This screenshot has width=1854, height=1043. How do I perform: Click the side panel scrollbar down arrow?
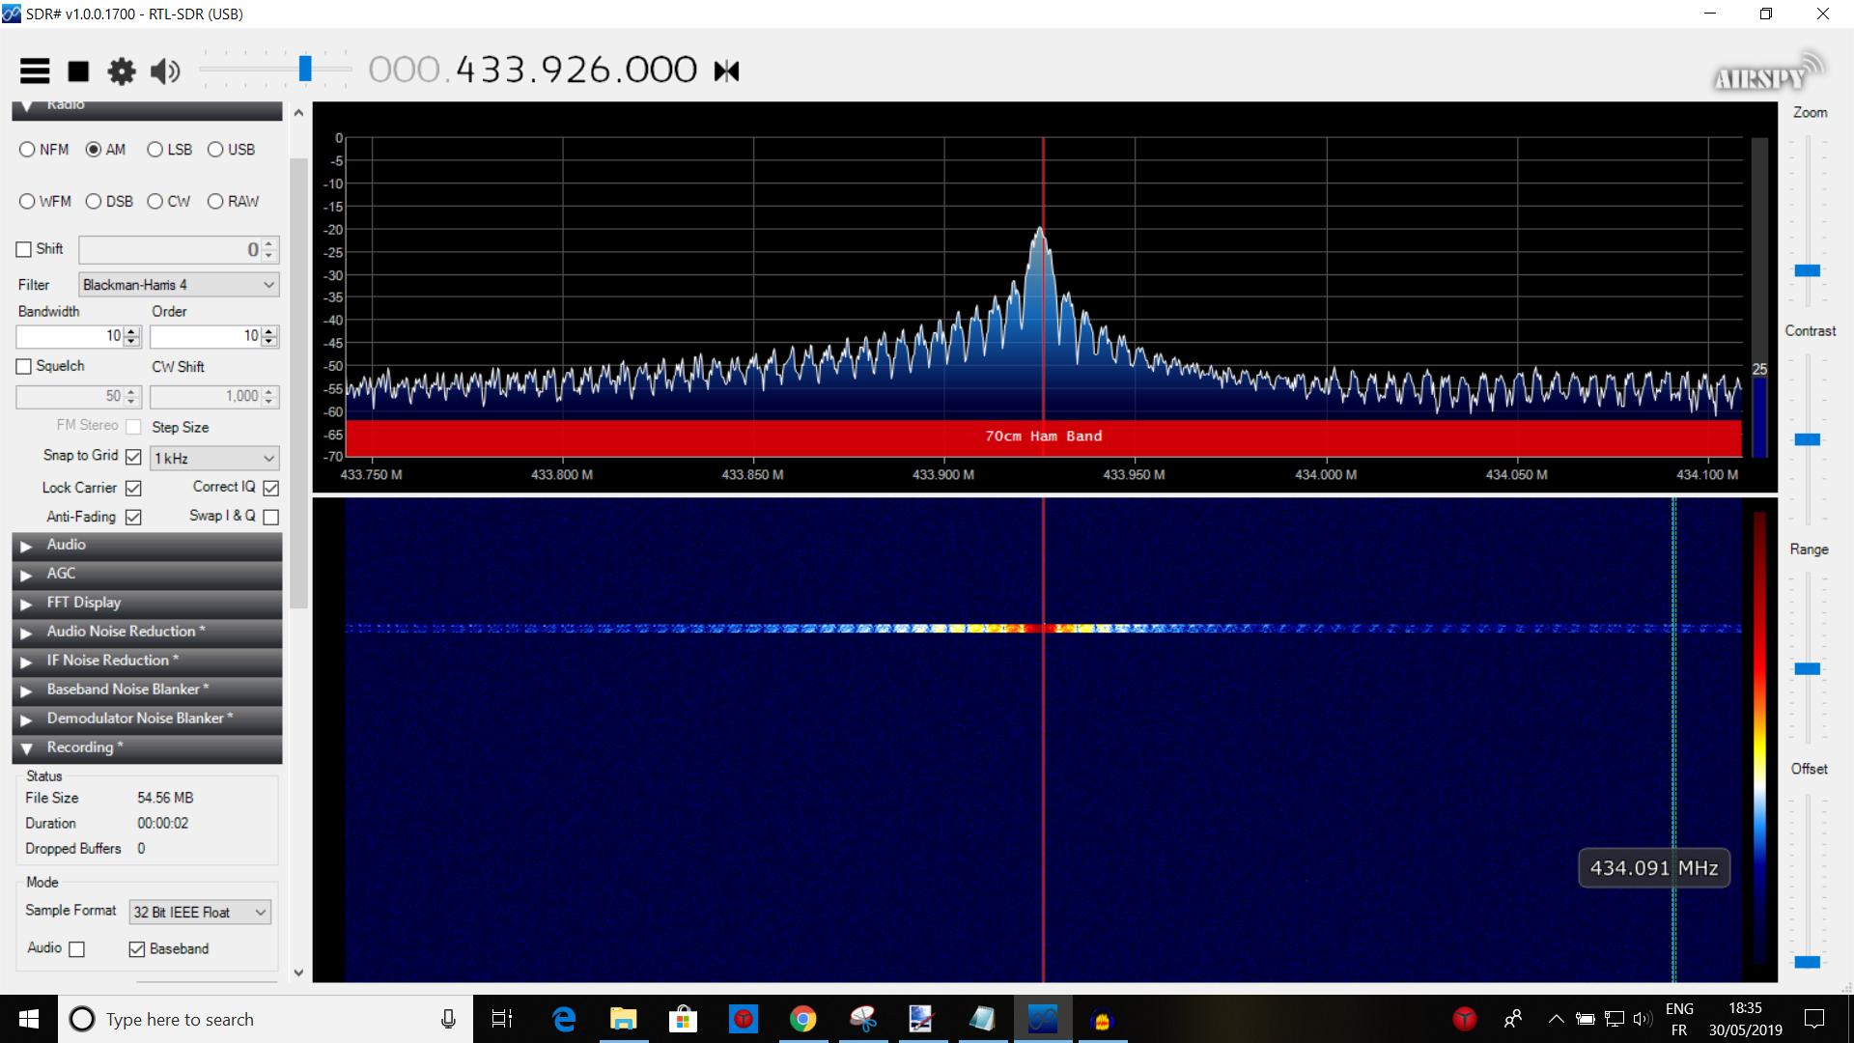pos(298,973)
